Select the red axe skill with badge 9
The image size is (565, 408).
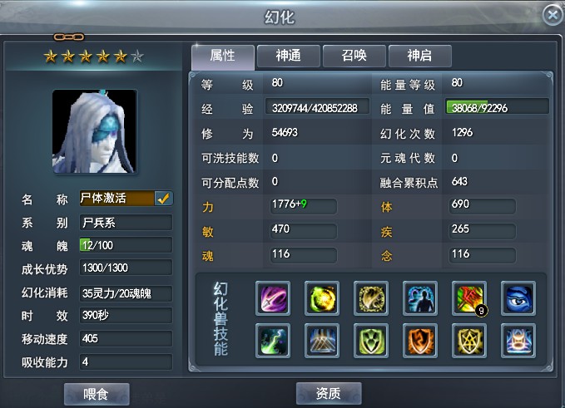coord(469,298)
